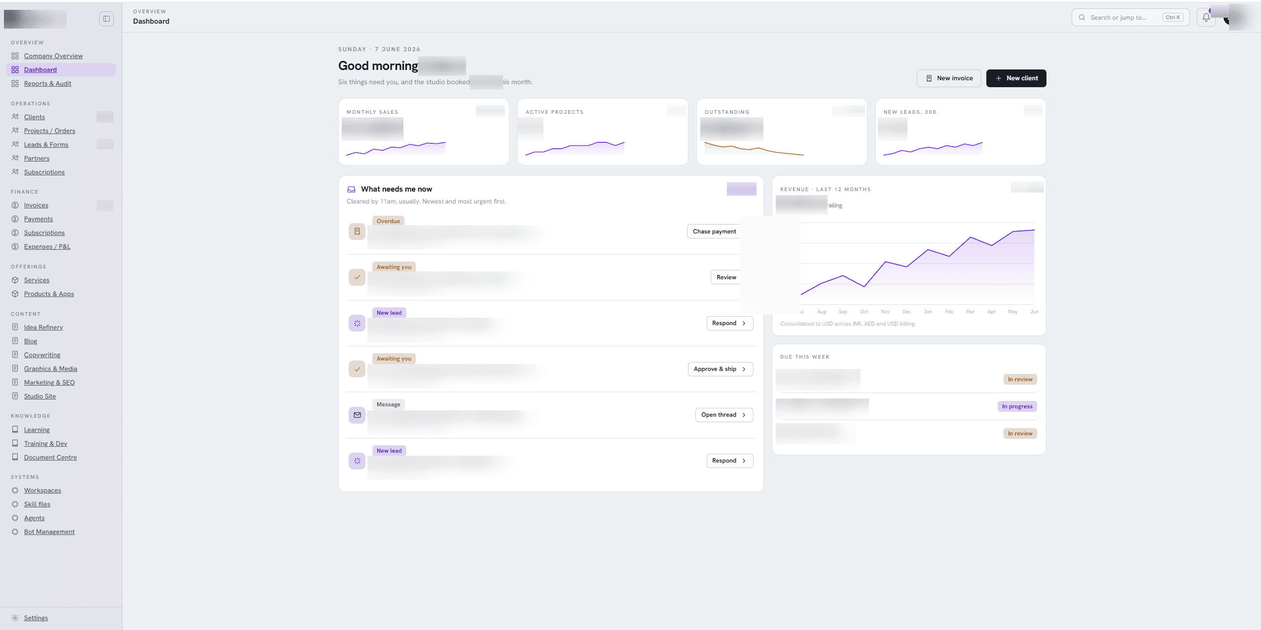The width and height of the screenshot is (1261, 630).
Task: Open notifications via the bell icon
Action: coord(1206,18)
